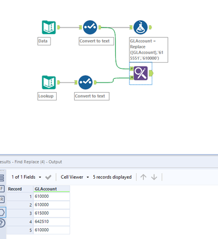Image resolution: width=218 pixels, height=239 pixels.
Task: Click the Formula tool output anchor
Action: point(150,27)
